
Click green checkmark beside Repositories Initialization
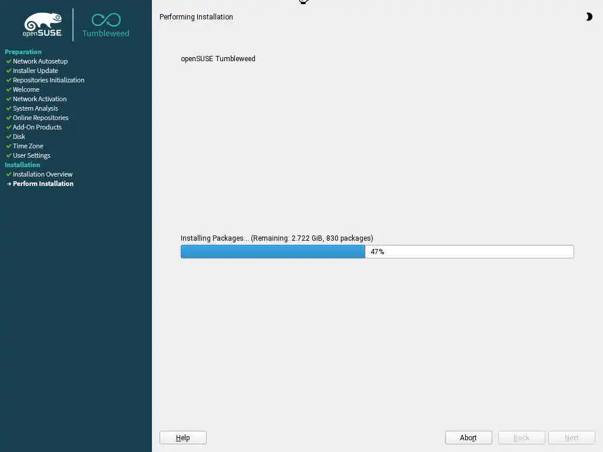click(8, 80)
